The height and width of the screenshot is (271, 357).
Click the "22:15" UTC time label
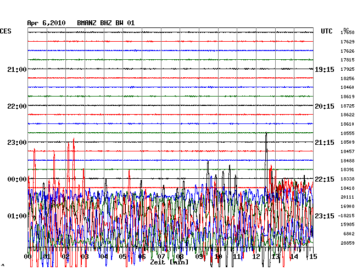tap(325, 179)
